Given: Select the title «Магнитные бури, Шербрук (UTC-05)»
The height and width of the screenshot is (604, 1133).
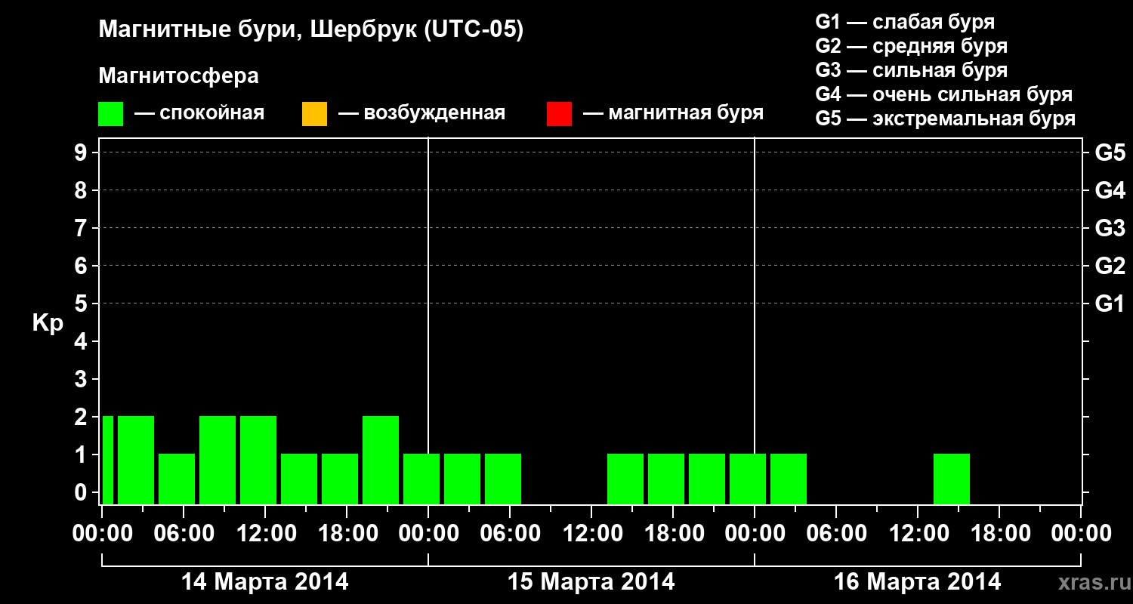Looking at the screenshot, I should [310, 31].
